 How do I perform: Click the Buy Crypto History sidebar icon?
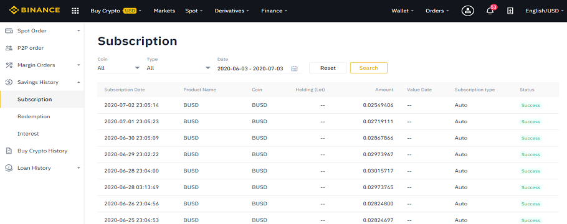click(9, 151)
